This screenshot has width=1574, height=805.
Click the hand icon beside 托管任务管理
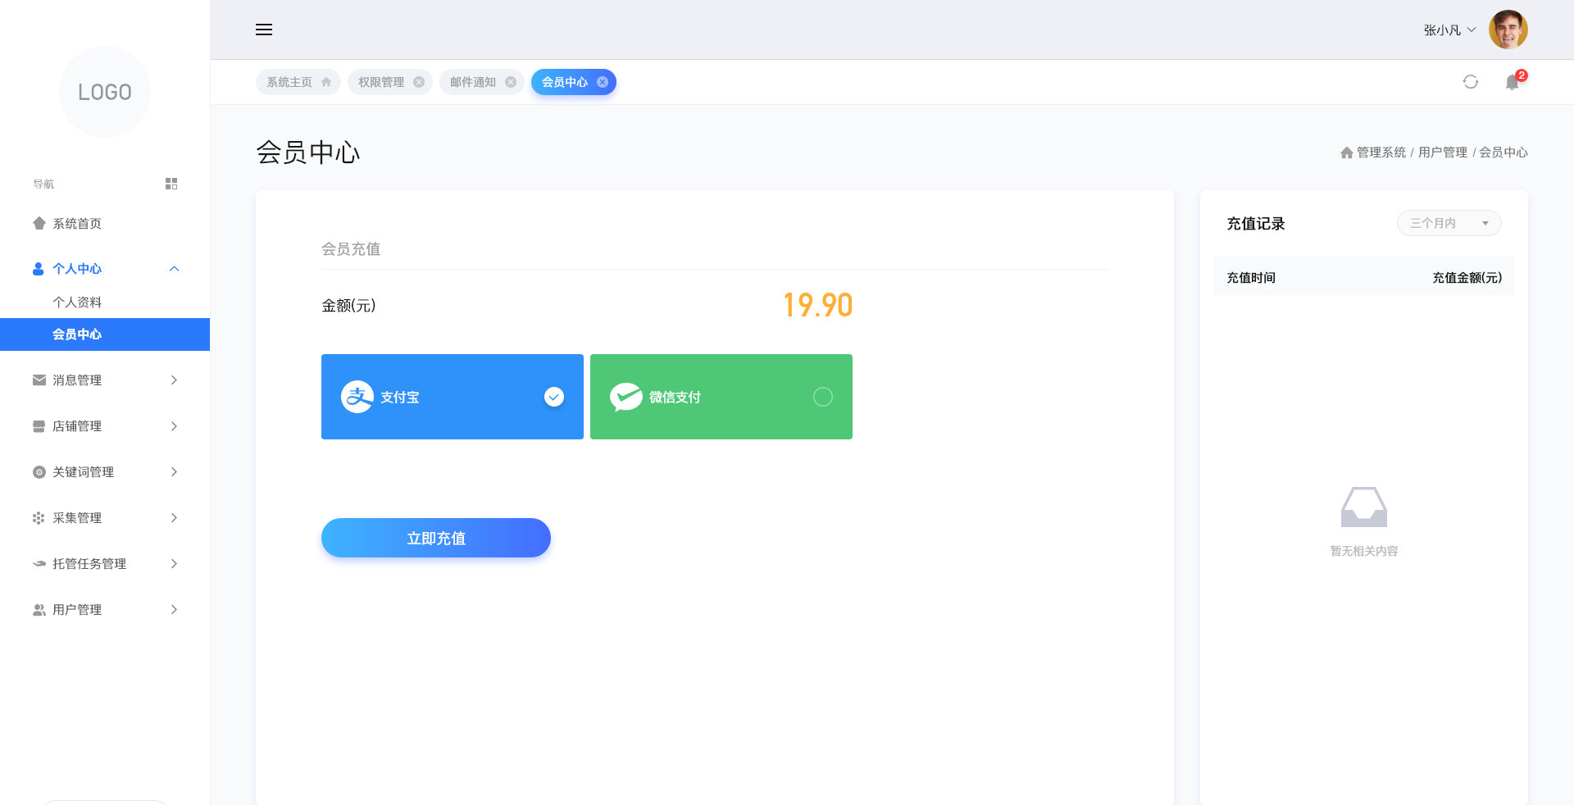click(39, 564)
